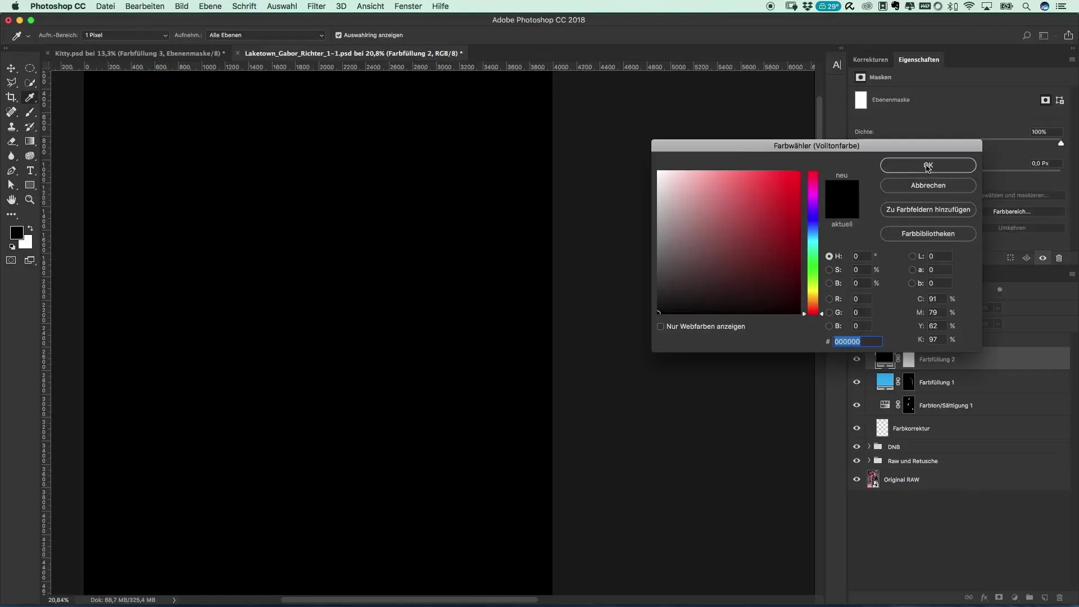Image resolution: width=1079 pixels, height=607 pixels.
Task: Hide the Farbfüllung 1 layer
Action: pyautogui.click(x=856, y=382)
